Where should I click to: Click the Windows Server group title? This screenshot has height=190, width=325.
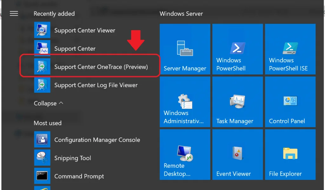pos(181,14)
